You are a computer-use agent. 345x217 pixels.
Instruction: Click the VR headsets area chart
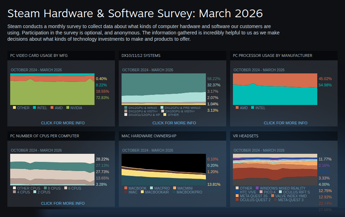(x=275, y=170)
